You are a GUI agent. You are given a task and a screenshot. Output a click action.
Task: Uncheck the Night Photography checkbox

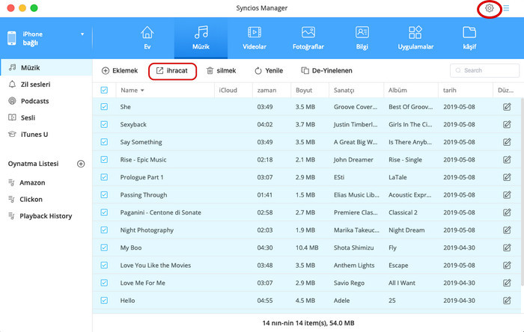pyautogui.click(x=104, y=230)
